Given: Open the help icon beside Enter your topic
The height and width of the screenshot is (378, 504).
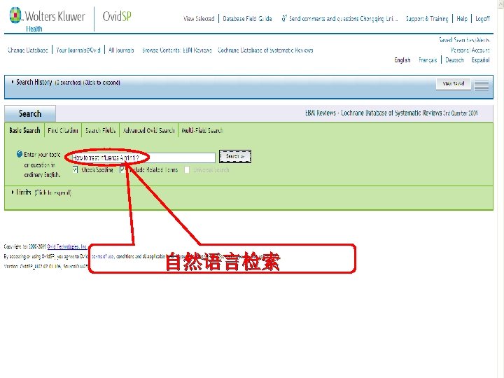Looking at the screenshot, I should click(x=20, y=154).
